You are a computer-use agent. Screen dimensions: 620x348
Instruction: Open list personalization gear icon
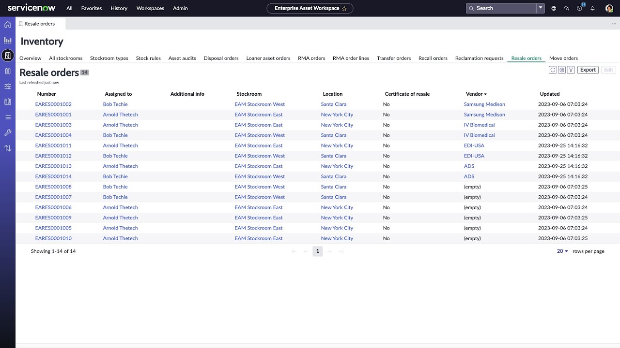tap(562, 70)
